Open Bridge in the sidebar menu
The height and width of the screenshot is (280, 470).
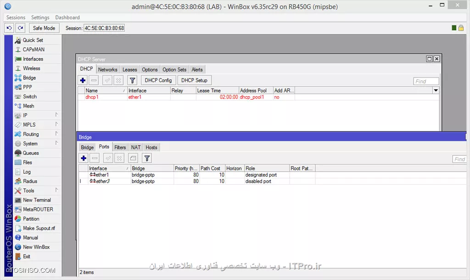29,78
